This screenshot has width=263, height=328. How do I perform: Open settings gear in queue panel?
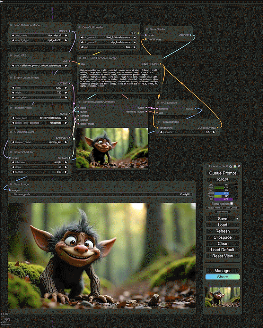231,166
